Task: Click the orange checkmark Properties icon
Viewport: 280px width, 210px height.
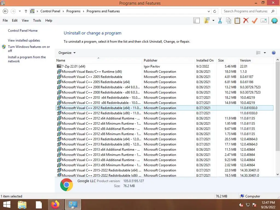Action: click(255, 21)
